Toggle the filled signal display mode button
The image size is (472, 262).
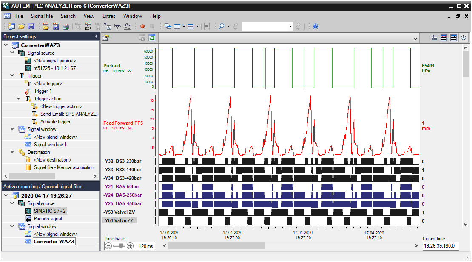(x=453, y=38)
